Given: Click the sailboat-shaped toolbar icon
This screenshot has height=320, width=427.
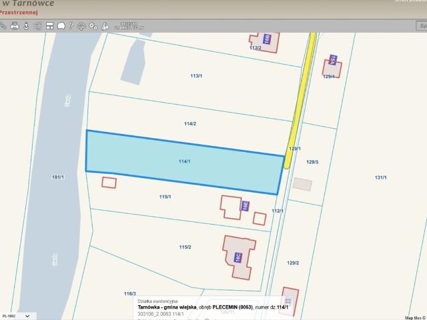Looking at the screenshot, I should (105, 26).
